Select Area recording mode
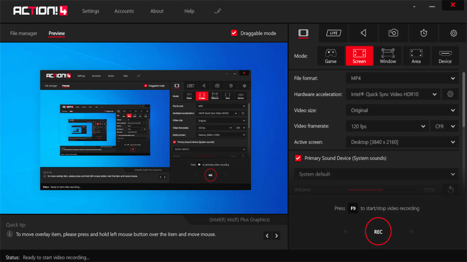467x262 pixels. pos(416,56)
